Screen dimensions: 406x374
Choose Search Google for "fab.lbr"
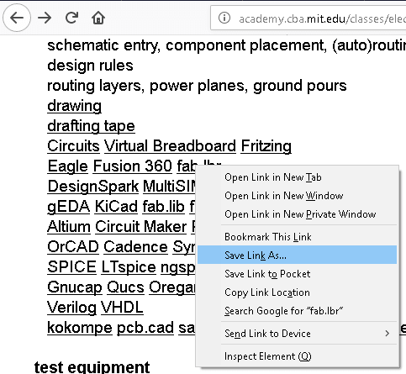(297, 311)
